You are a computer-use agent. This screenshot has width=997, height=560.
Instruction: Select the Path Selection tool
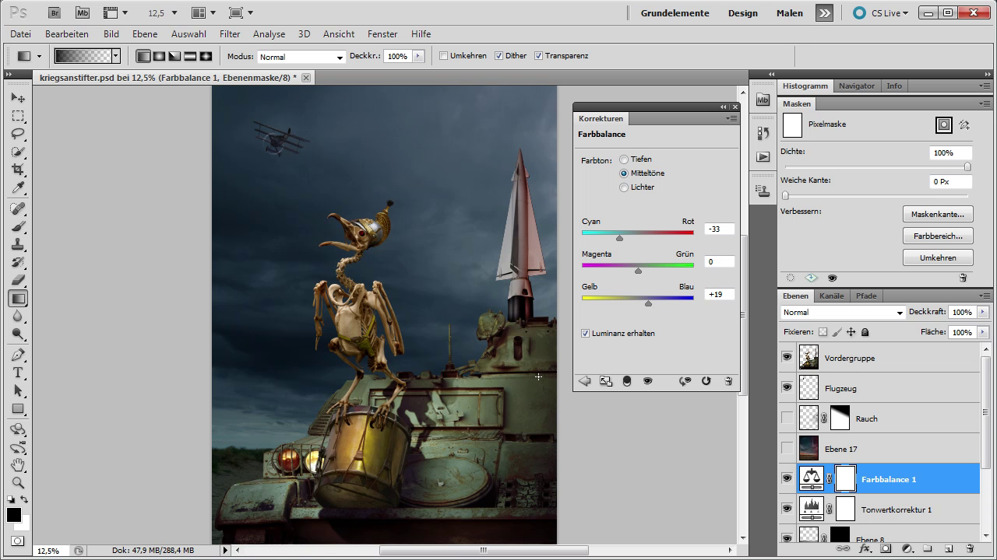[18, 390]
